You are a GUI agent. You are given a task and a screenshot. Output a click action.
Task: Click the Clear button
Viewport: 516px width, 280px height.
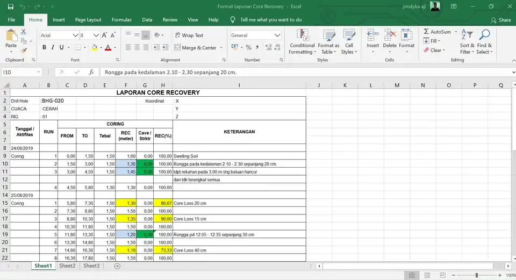434,50
